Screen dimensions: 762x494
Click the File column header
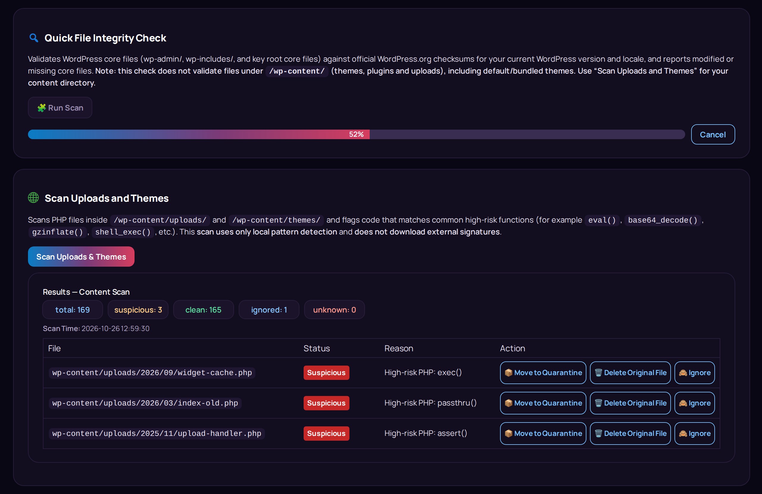[x=54, y=349]
